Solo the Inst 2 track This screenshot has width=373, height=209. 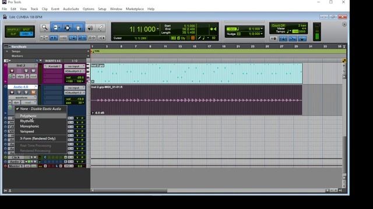pos(26,71)
